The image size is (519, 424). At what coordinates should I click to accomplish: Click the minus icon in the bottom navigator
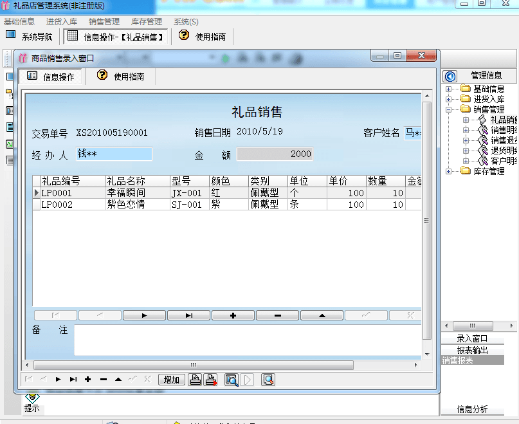(x=104, y=379)
